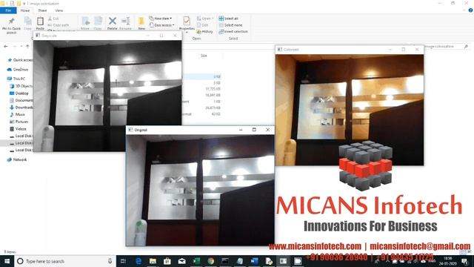Open Downloads in the sidebar

(x=21, y=108)
